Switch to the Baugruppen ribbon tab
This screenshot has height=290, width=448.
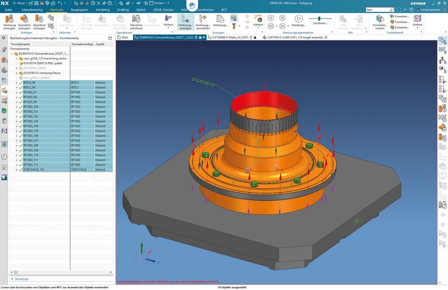79,9
